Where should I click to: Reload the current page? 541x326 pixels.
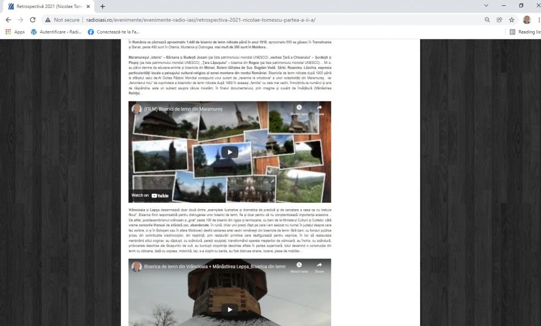[x=33, y=20]
